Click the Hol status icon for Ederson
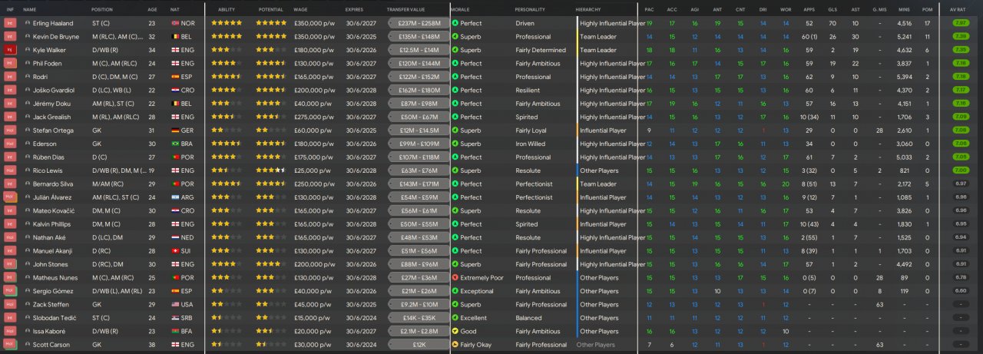This screenshot has width=983, height=354. pyautogui.click(x=10, y=144)
